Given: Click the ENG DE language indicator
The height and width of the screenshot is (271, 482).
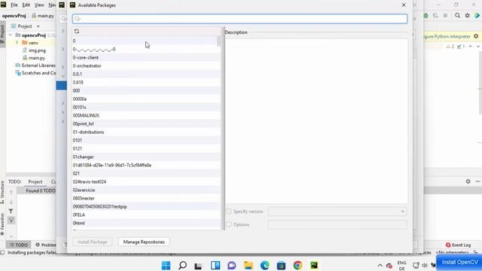Looking at the screenshot, I should click(401, 266).
